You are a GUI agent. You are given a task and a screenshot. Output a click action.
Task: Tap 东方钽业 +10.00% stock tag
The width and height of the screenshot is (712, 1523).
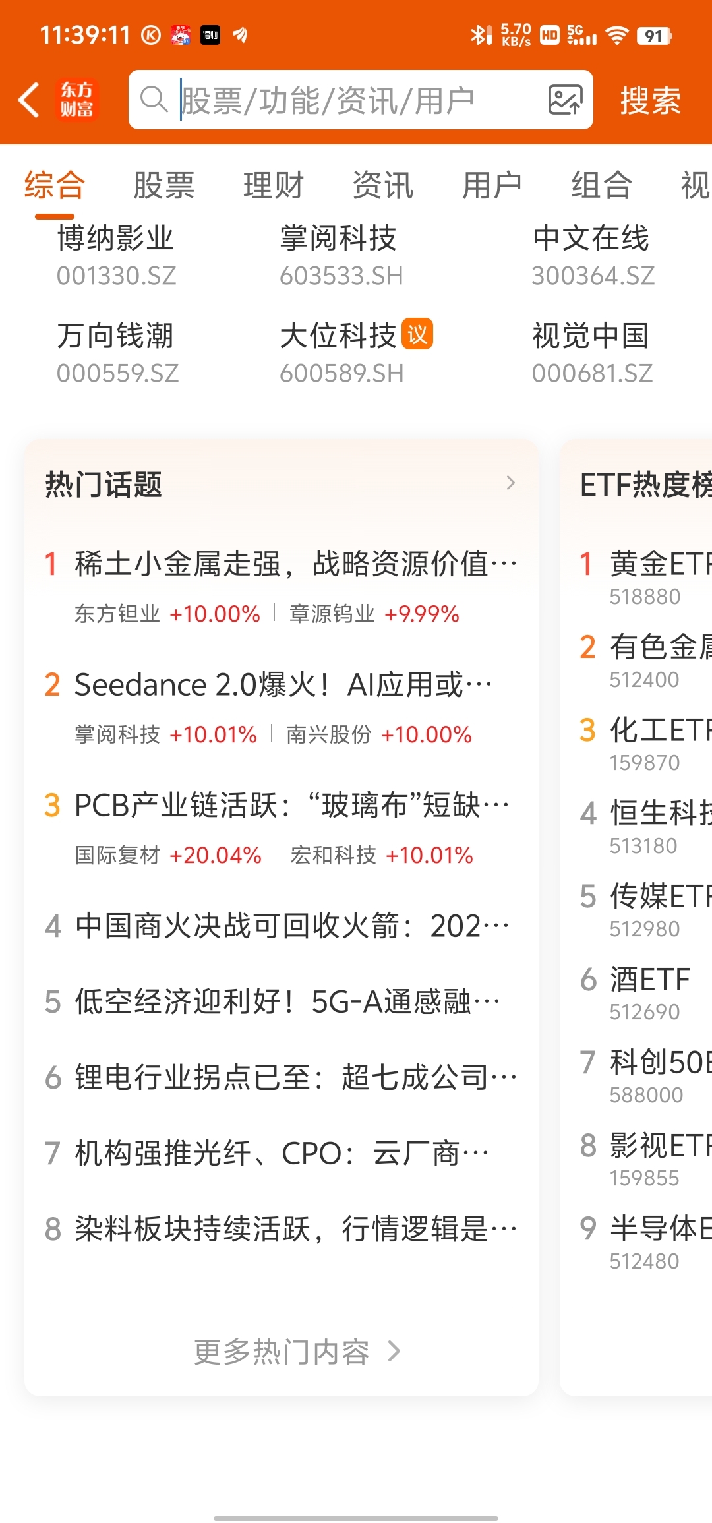tap(167, 614)
